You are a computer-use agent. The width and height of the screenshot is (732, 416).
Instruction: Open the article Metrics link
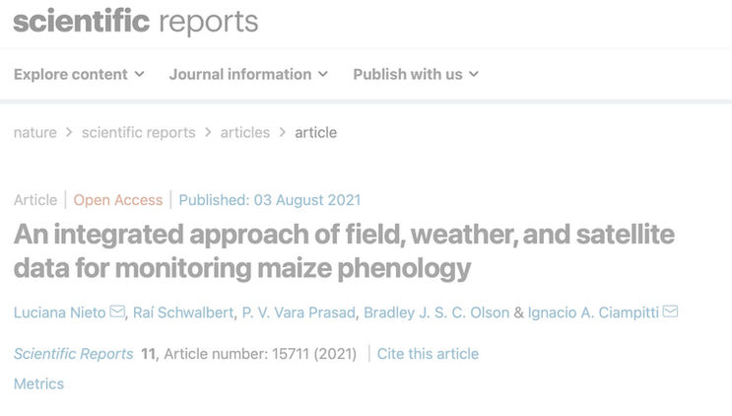coord(38,383)
